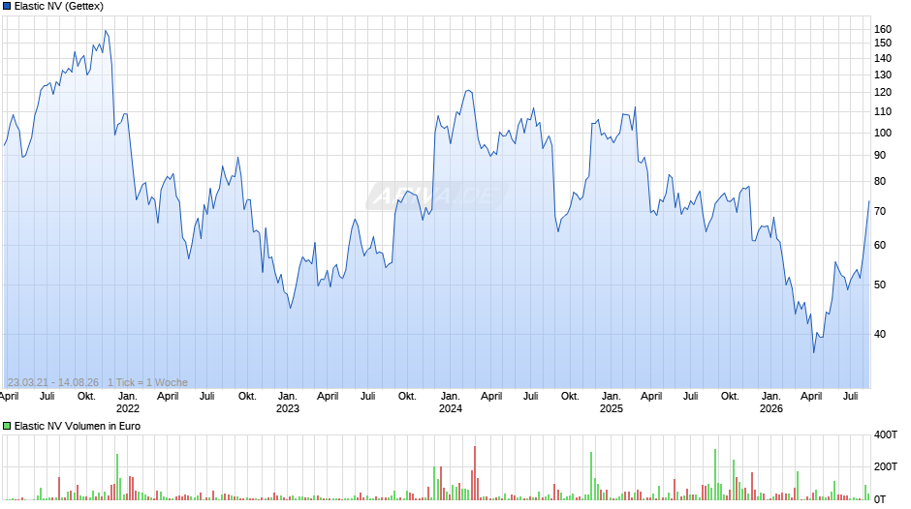The height and width of the screenshot is (509, 911).
Task: Click the 'April' label after Jan. 2024
Action: (x=491, y=397)
